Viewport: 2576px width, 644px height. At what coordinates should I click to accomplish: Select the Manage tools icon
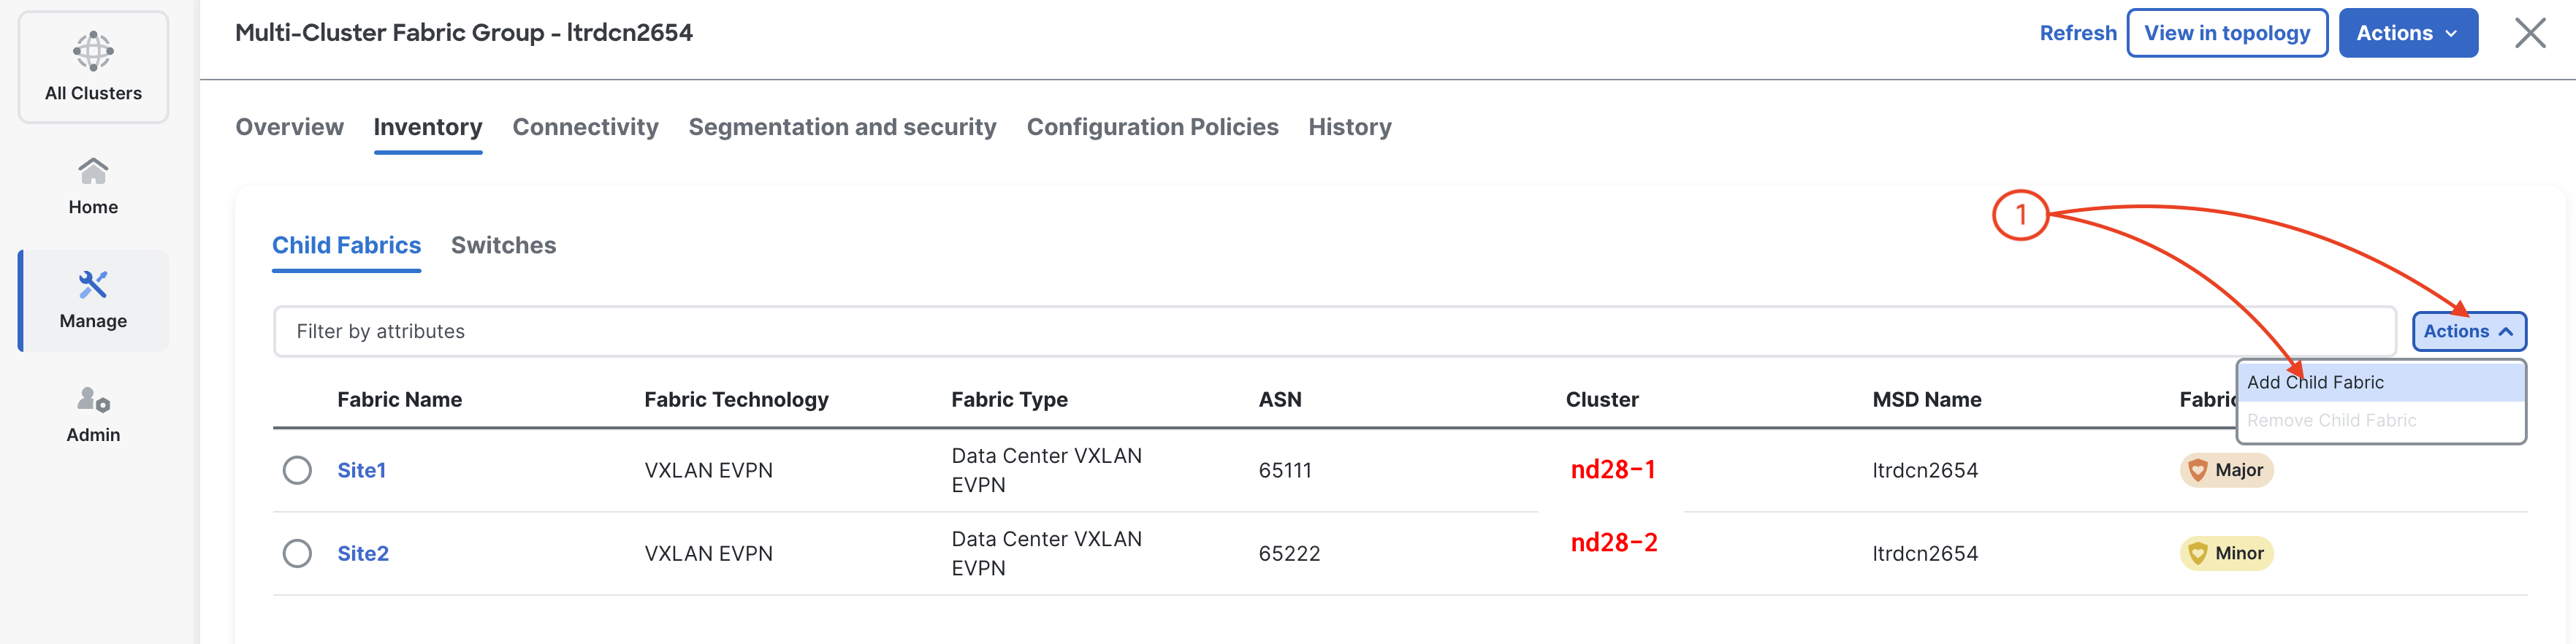pyautogui.click(x=93, y=285)
